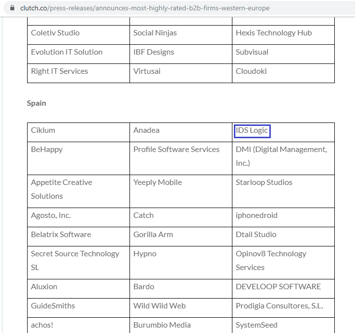This screenshot has width=355, height=333.
Task: Click the Hypno cell
Action: click(181, 263)
